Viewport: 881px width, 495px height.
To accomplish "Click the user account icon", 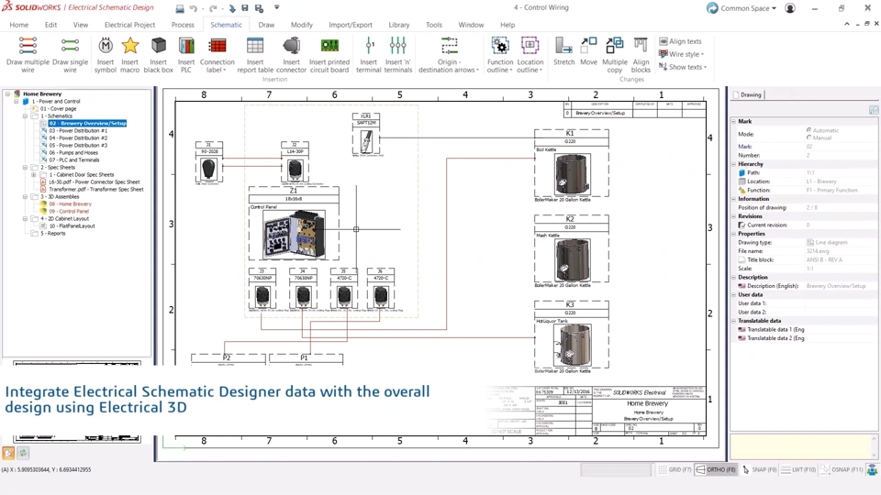I will click(x=790, y=8).
